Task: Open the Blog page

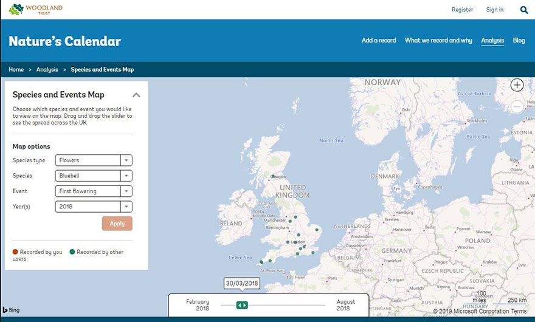Action: [x=519, y=41]
